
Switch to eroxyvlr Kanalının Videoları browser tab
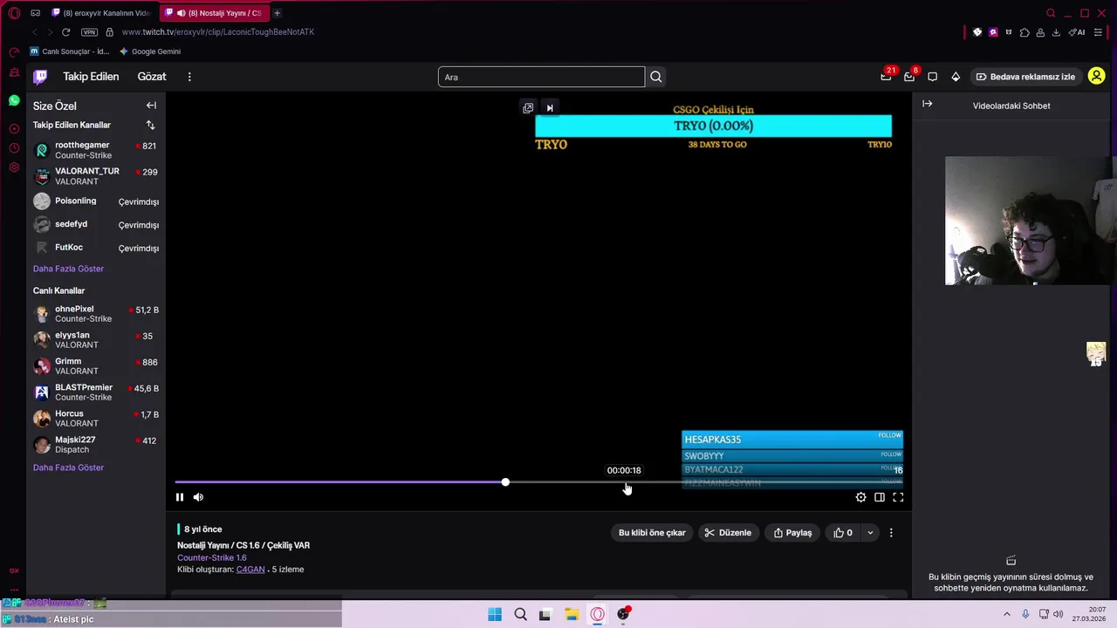[x=101, y=13]
